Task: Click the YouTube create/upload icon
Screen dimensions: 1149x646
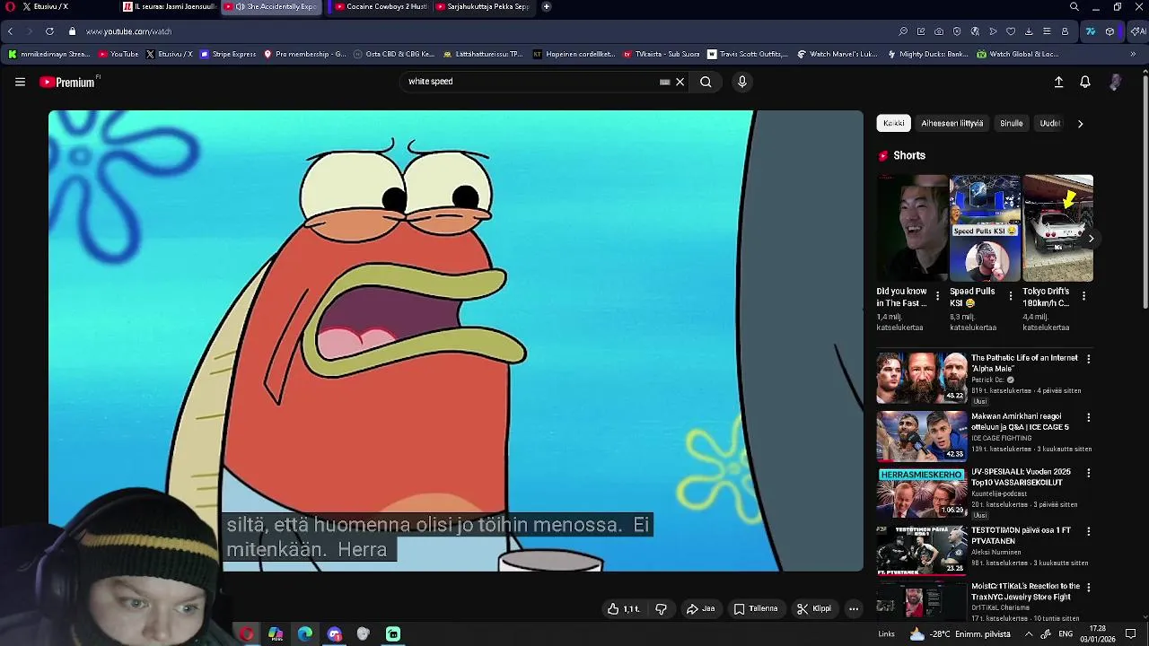Action: point(1058,82)
